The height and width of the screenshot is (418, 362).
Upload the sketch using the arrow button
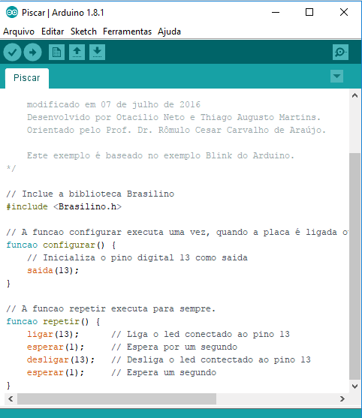(x=32, y=53)
